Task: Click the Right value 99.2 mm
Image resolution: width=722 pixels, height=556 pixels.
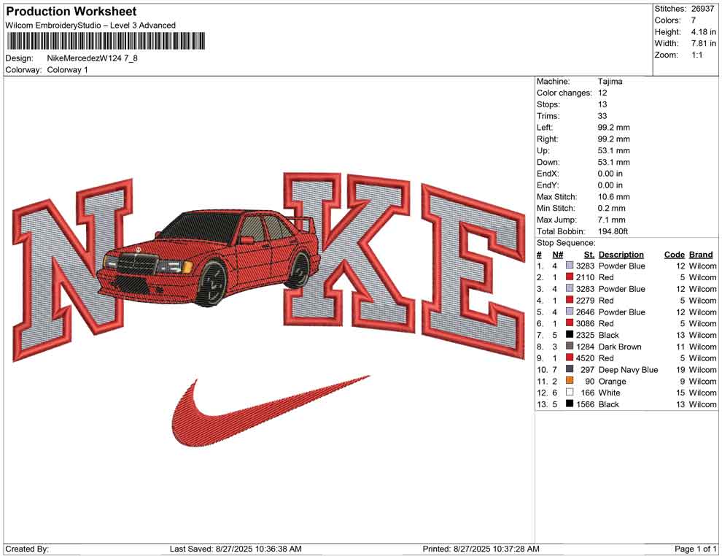Action: (614, 139)
